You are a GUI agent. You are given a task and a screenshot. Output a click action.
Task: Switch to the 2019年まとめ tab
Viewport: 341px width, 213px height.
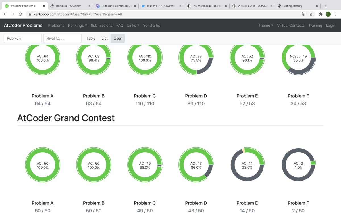click(252, 6)
